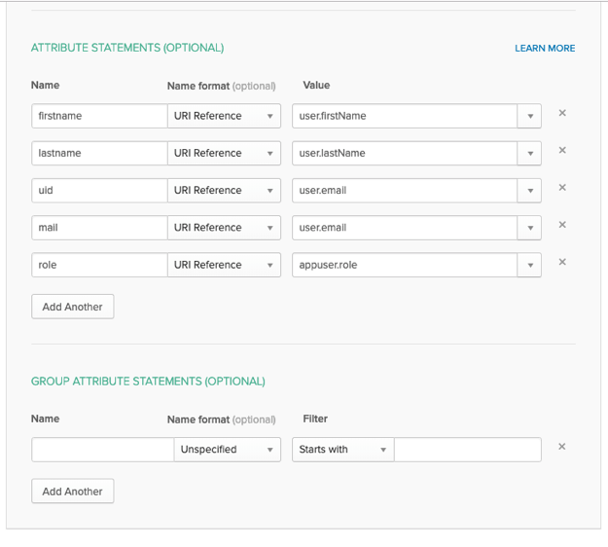
Task: Expand value options arrow for user.lastName
Action: click(x=529, y=153)
